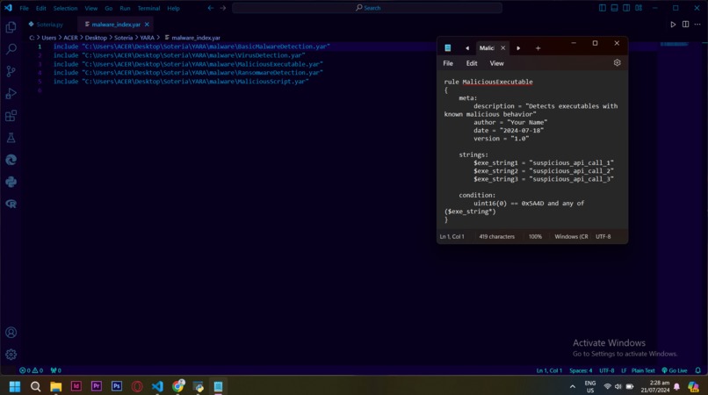This screenshot has height=395, width=708.
Task: Open Notepad settings gear
Action: [617, 62]
